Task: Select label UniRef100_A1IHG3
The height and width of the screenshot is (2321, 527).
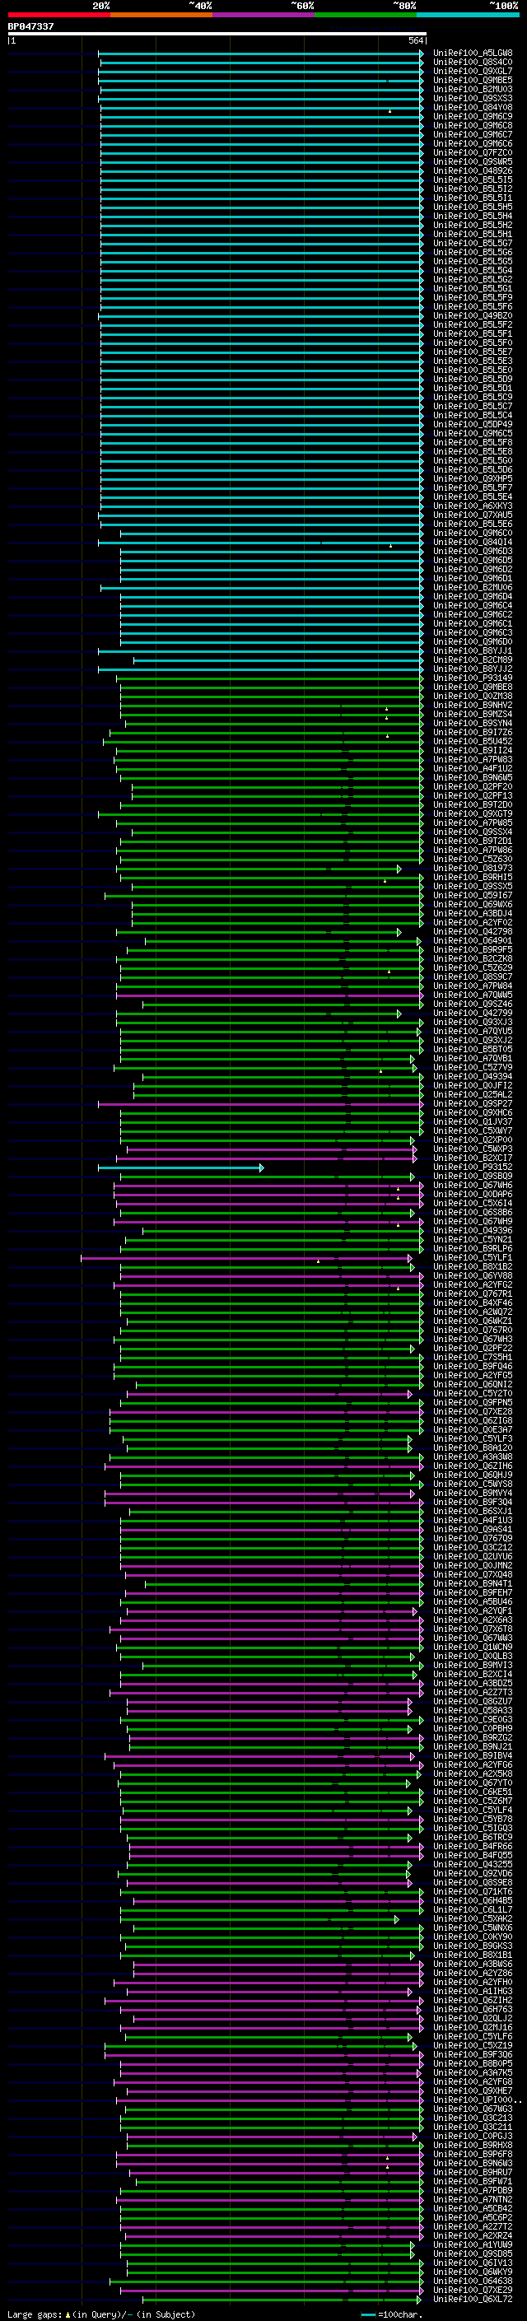Action: pos(473,1990)
